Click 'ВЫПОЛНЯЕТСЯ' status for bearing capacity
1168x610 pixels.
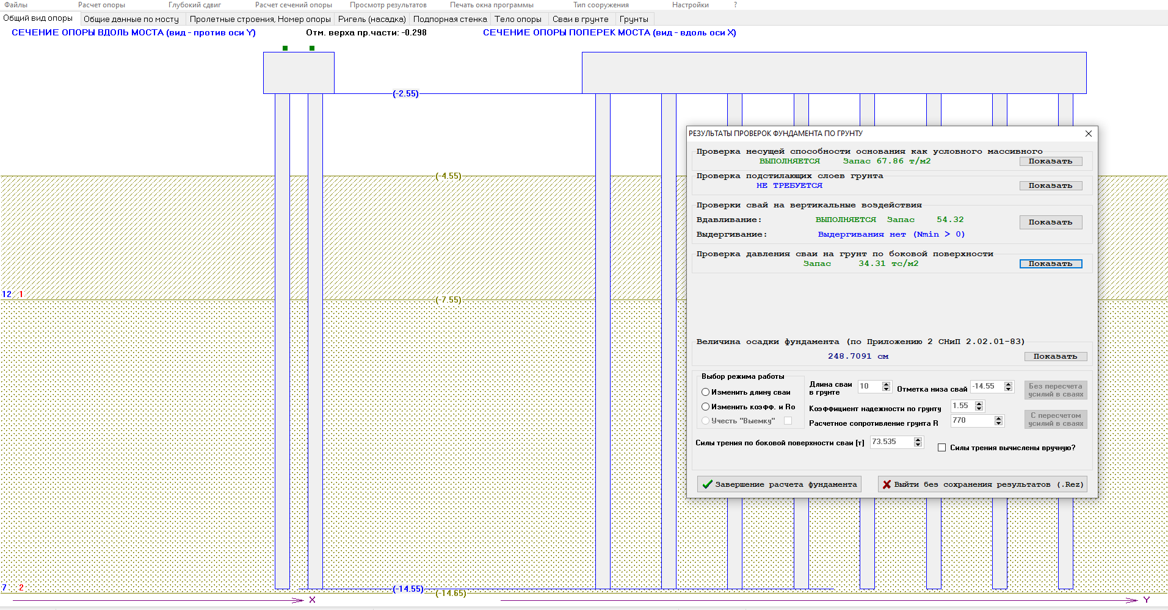(789, 161)
